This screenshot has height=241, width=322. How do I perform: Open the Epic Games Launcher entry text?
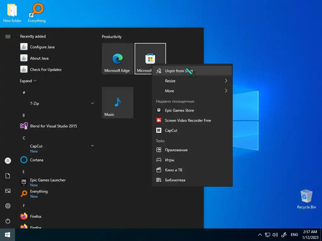tap(48, 180)
